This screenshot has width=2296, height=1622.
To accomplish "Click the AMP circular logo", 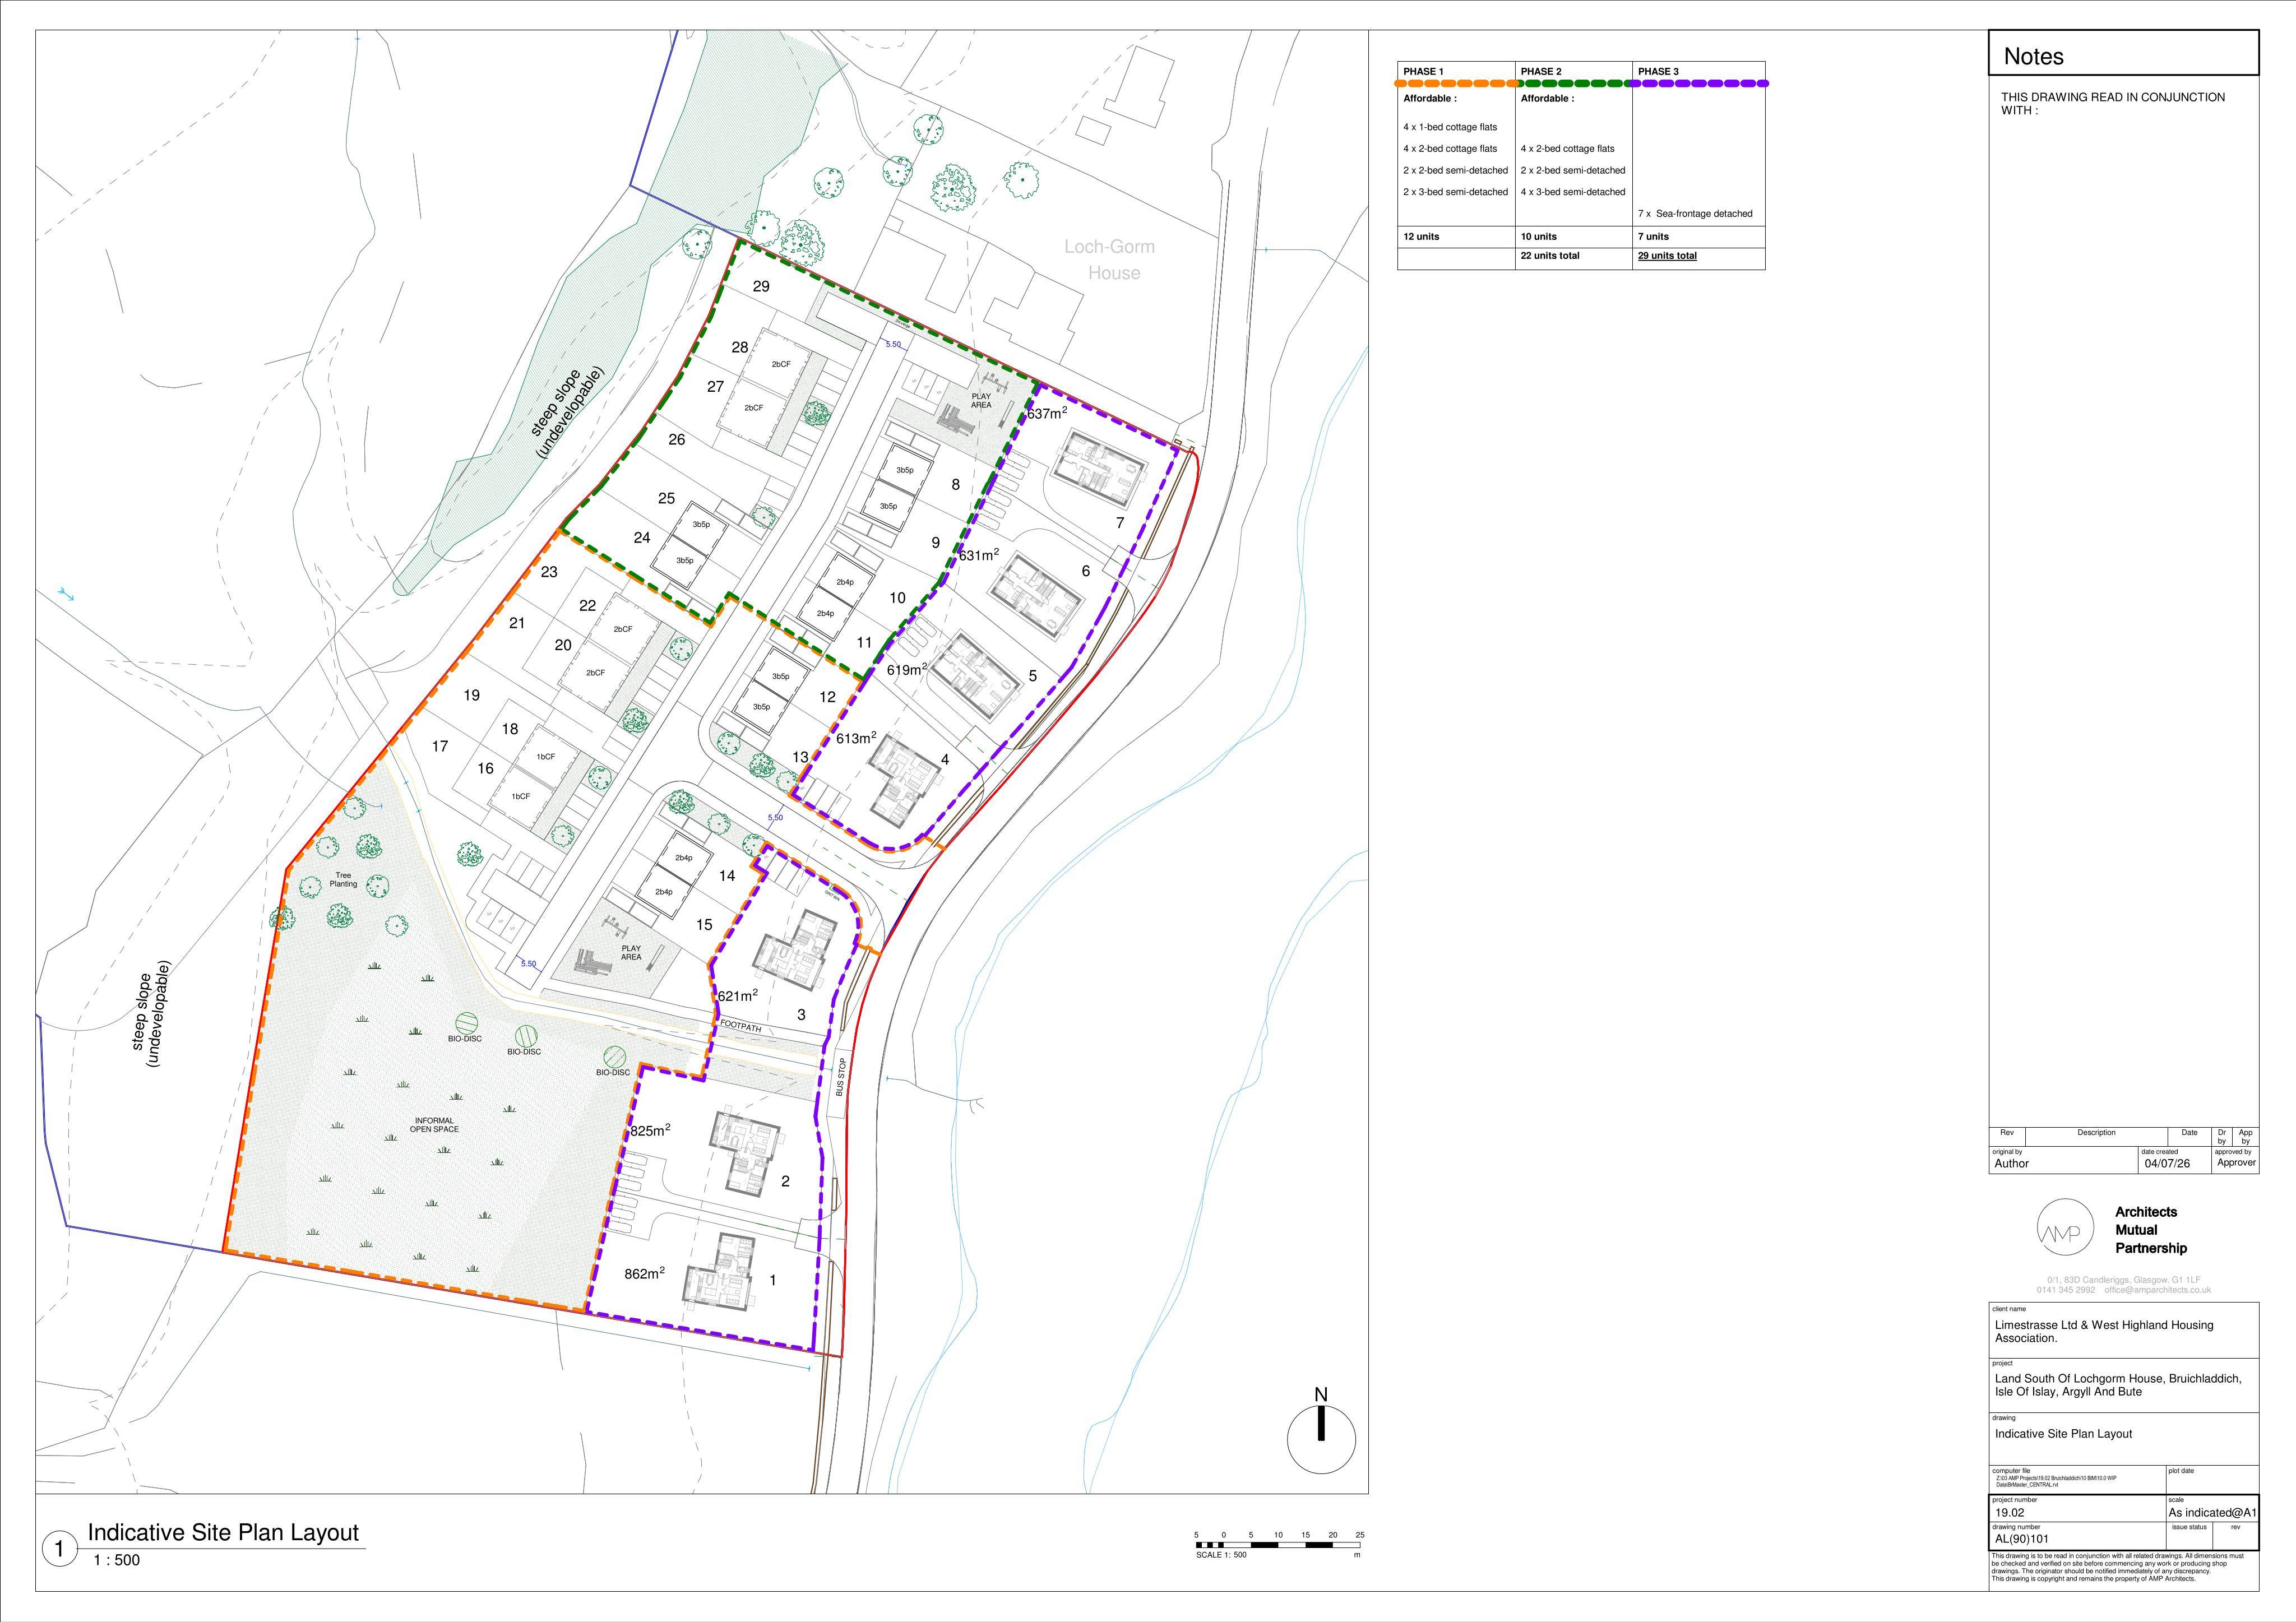I will [2065, 1228].
